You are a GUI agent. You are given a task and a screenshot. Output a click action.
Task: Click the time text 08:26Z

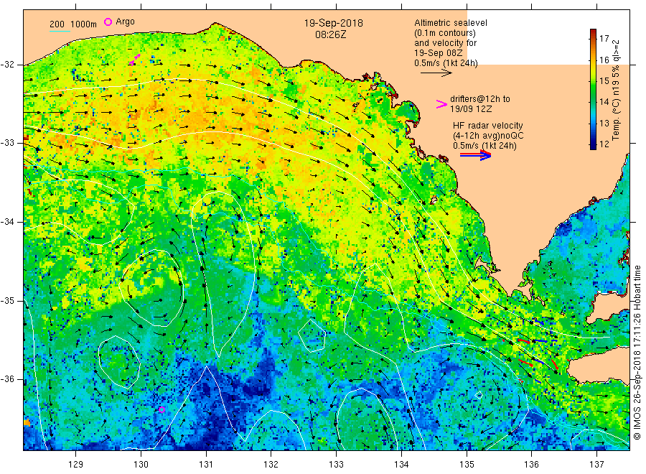tap(330, 34)
